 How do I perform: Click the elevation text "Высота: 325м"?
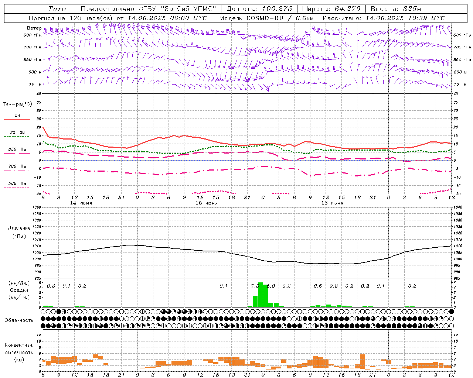396,9
